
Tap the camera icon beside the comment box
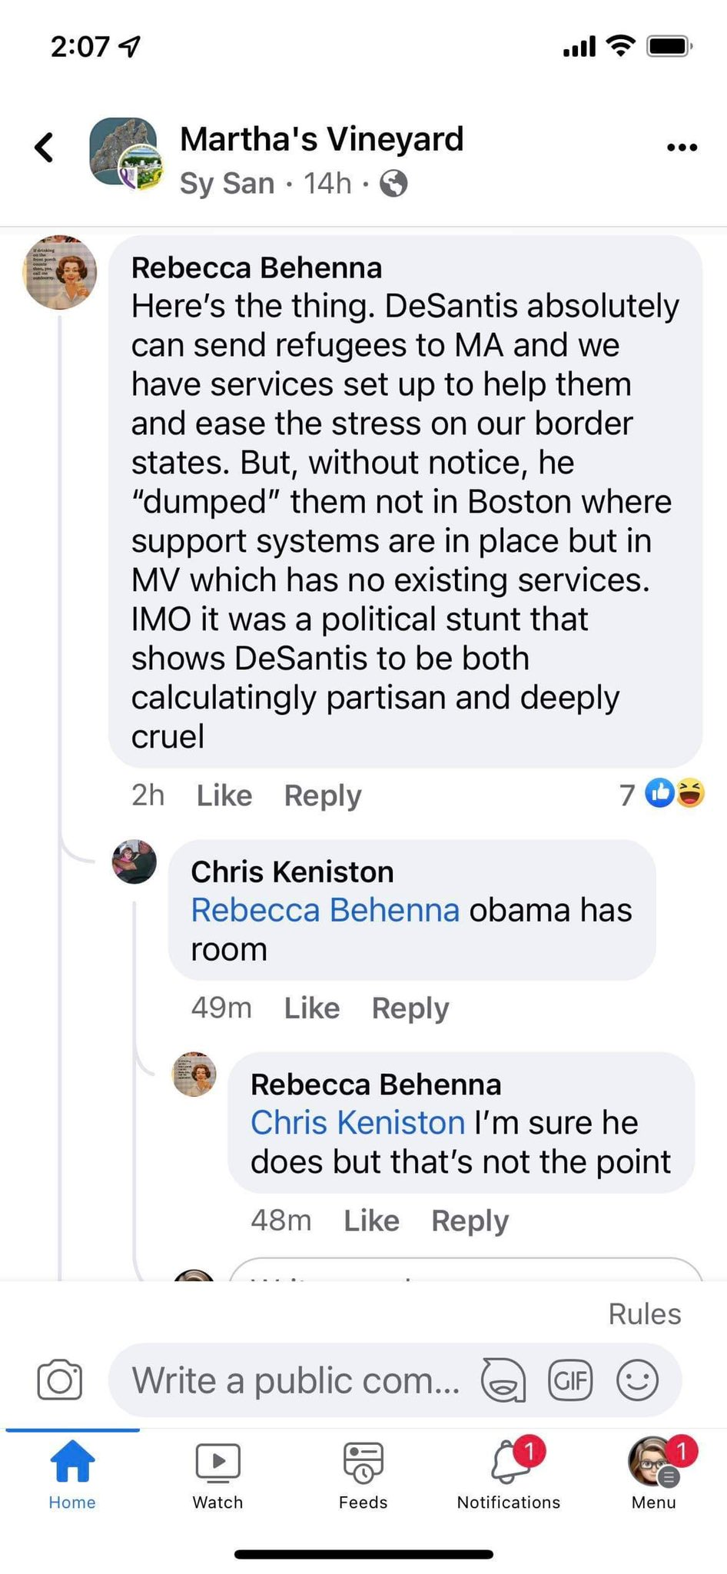pos(60,1380)
